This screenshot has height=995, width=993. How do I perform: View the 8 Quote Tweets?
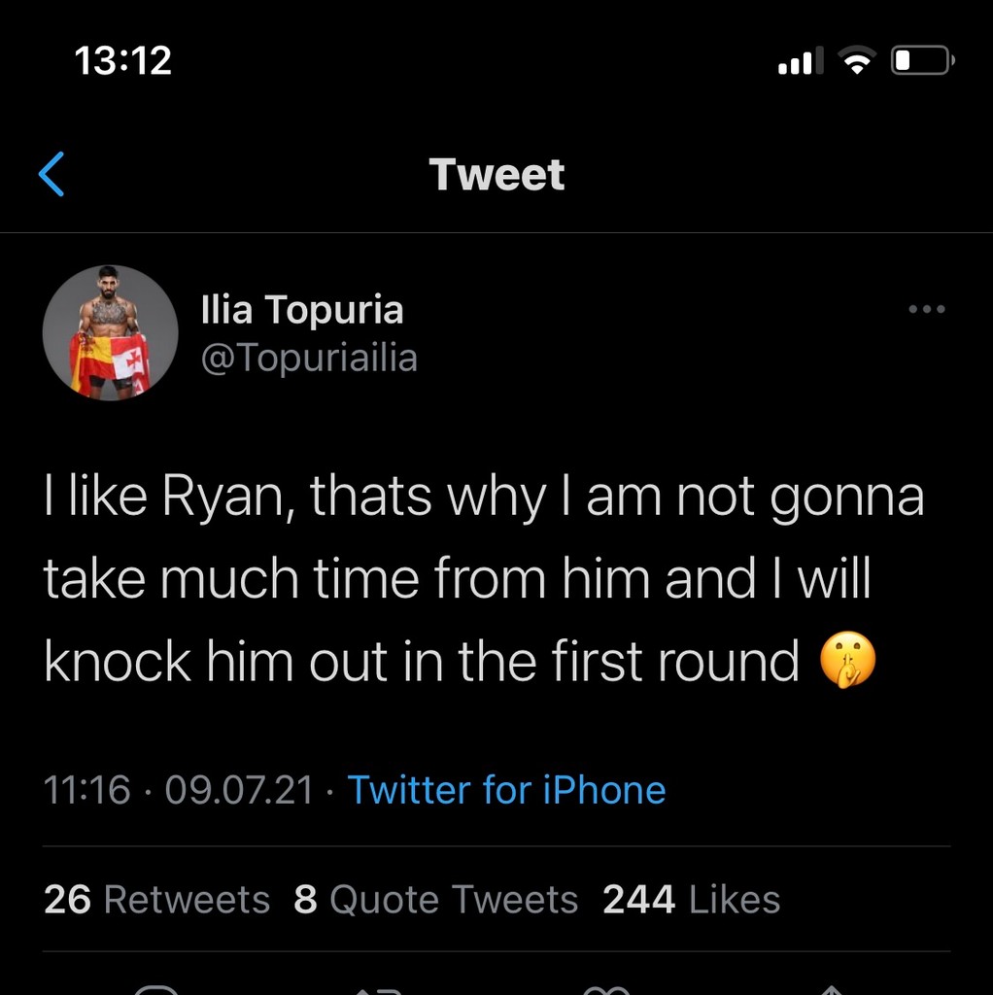pyautogui.click(x=435, y=899)
